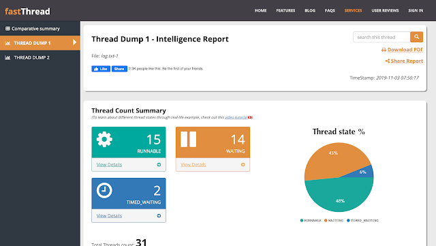
Task: Click gear icon on RUNNABLE card
Action: [104, 139]
